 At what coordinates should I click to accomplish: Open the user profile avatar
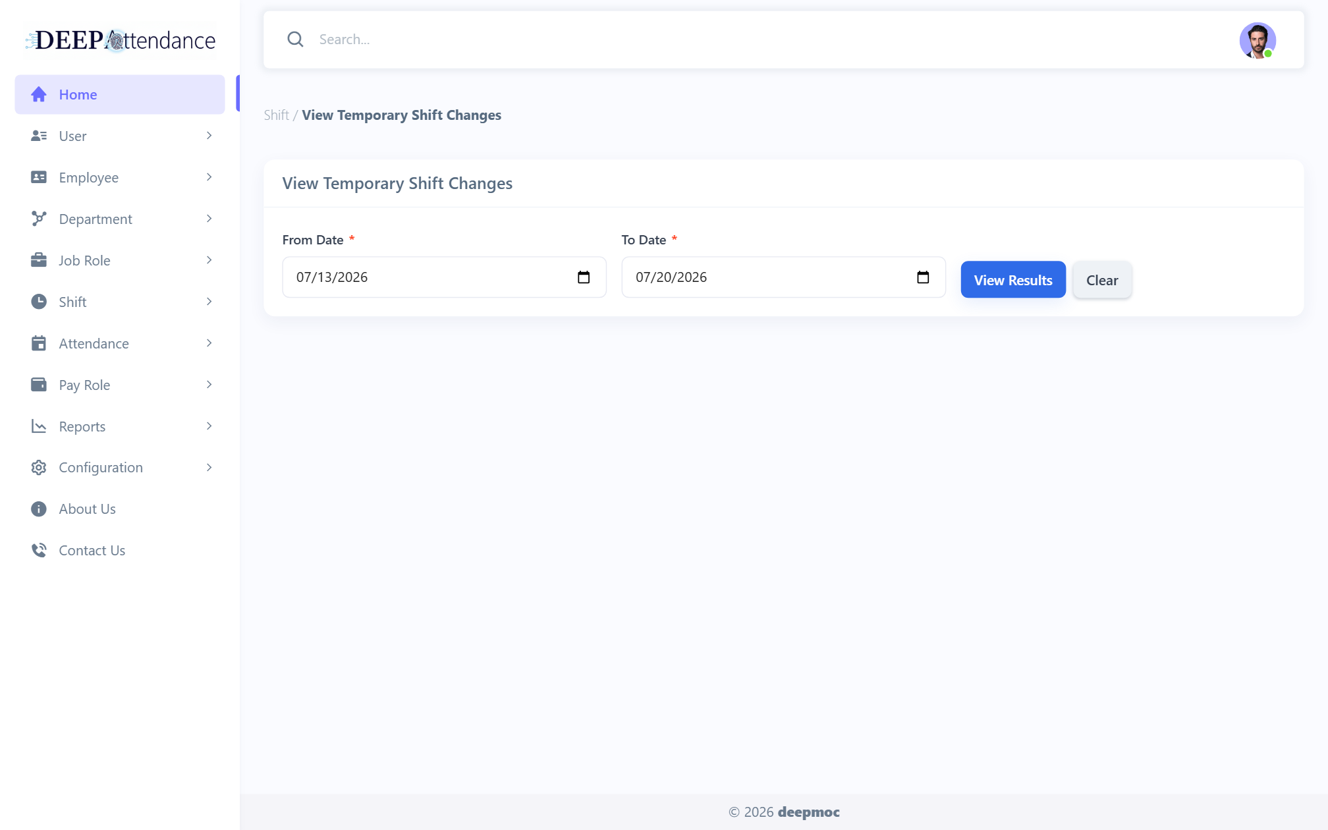pos(1258,40)
